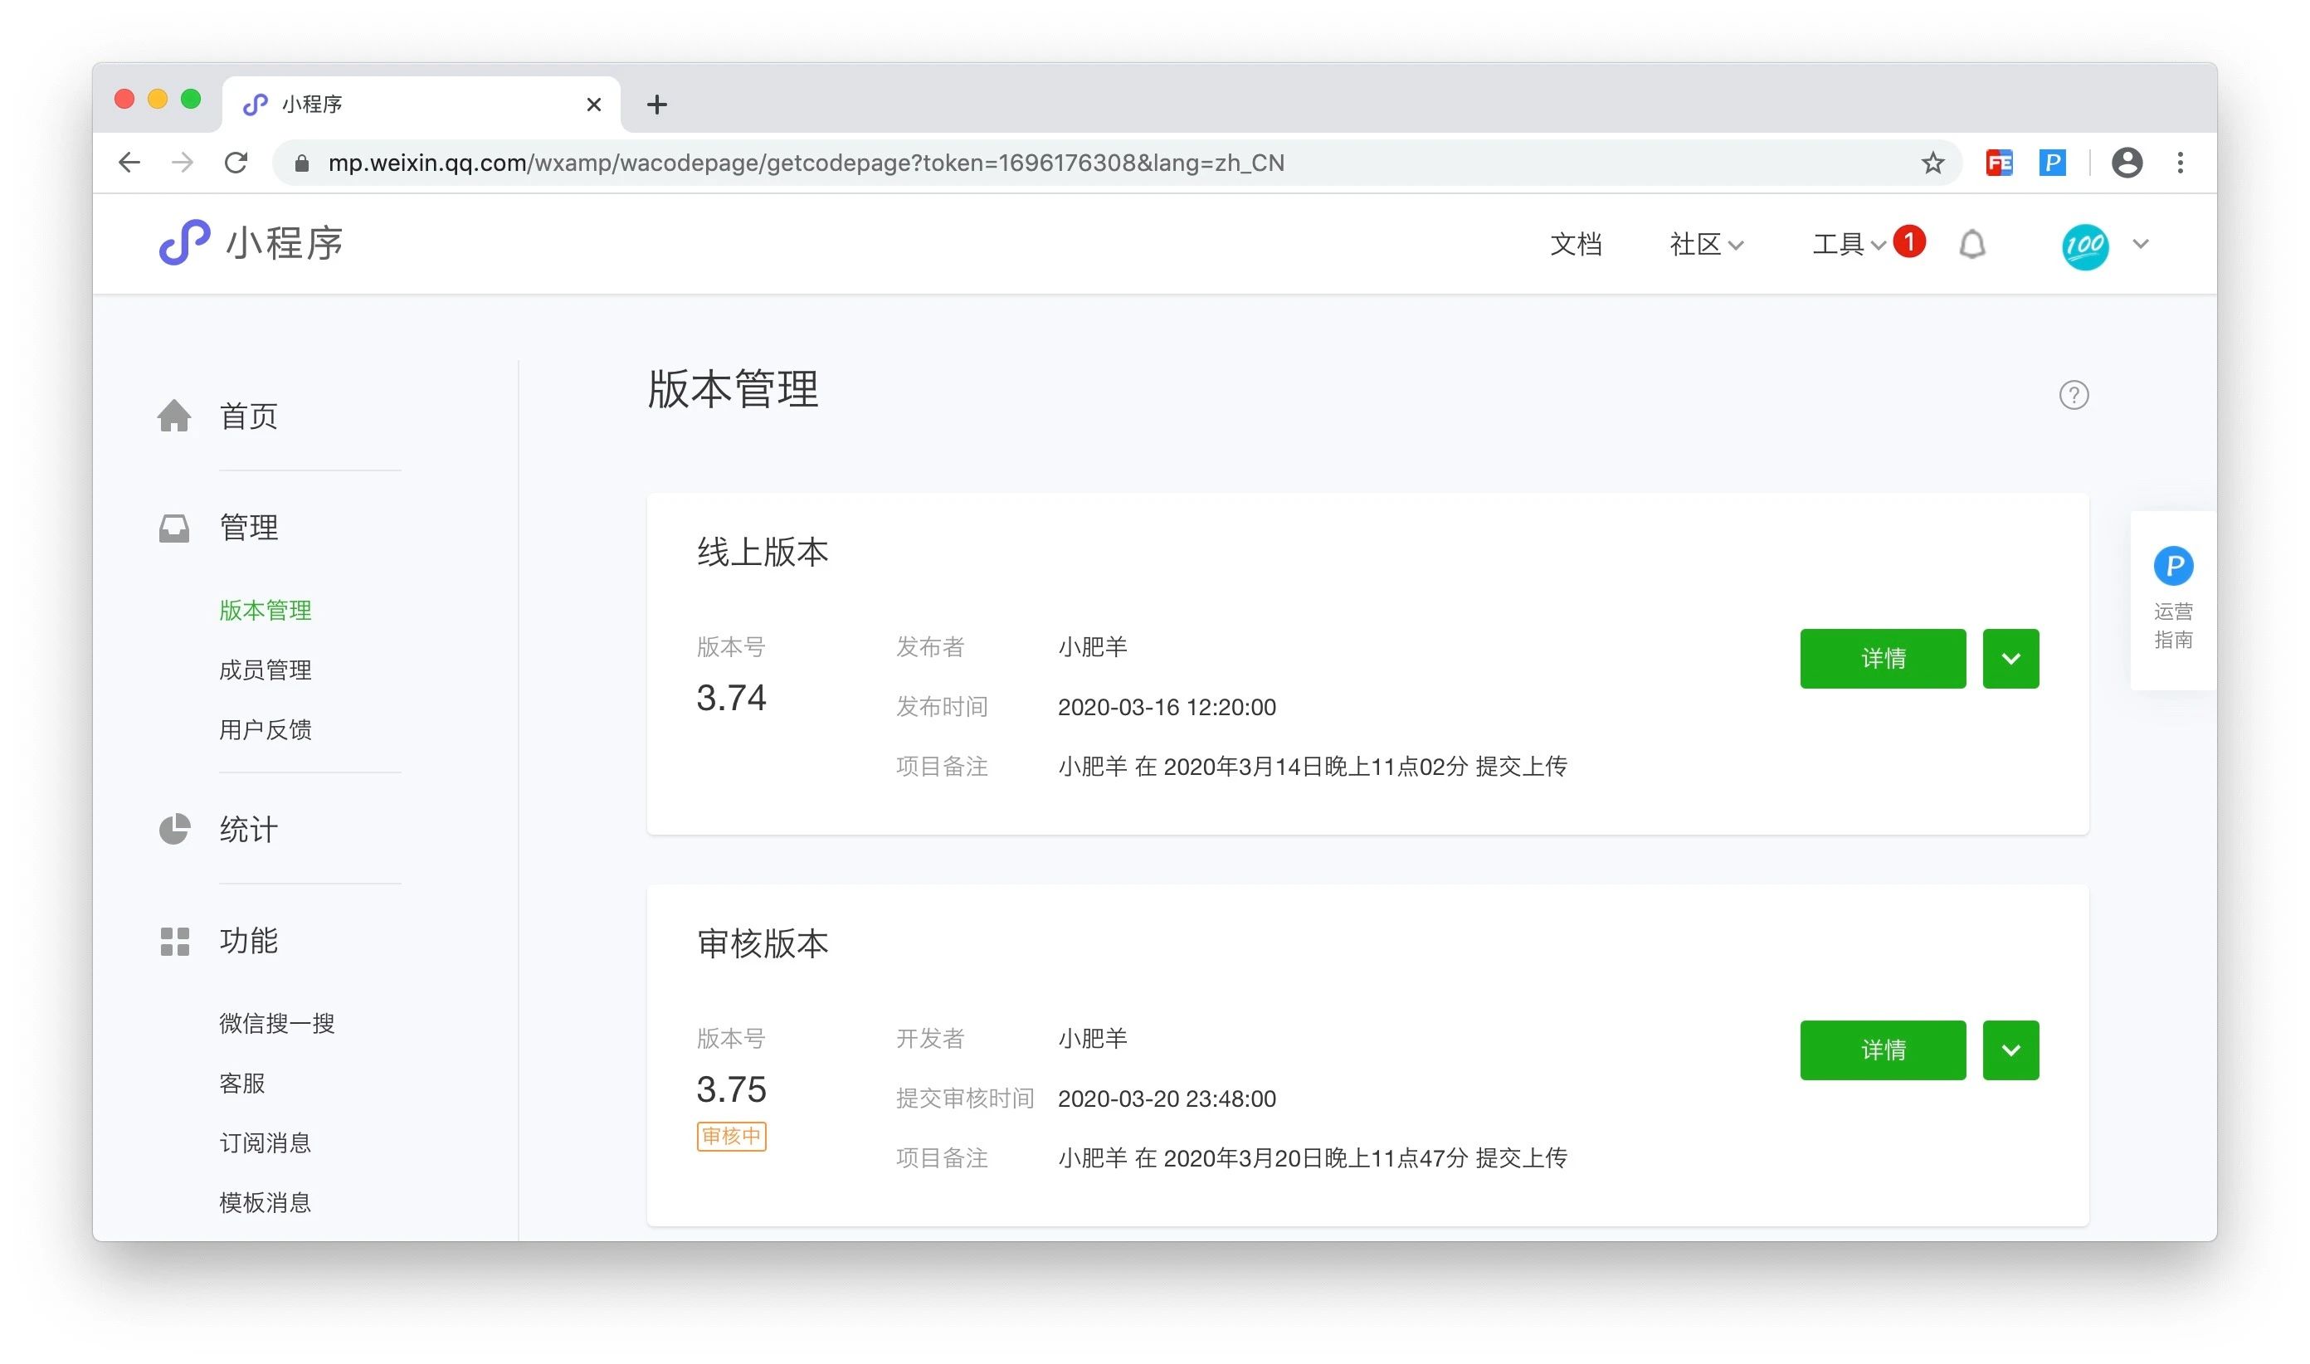2310x1364 pixels.
Task: Click the 小程序 logo in header
Action: click(x=251, y=244)
